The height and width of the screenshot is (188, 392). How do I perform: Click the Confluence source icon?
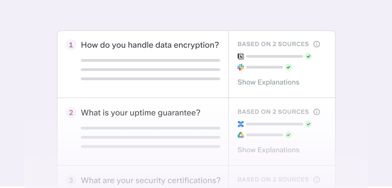click(x=241, y=124)
